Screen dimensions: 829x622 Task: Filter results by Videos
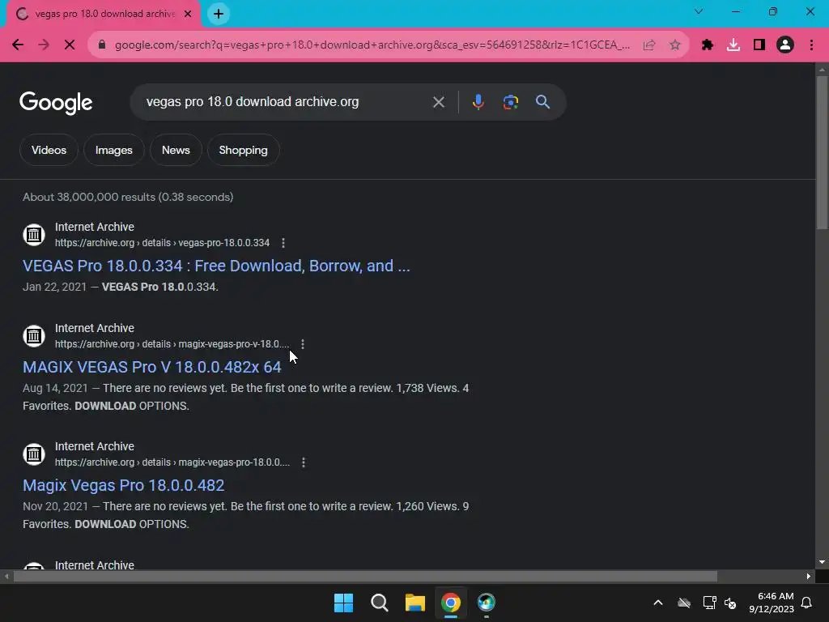(49, 150)
